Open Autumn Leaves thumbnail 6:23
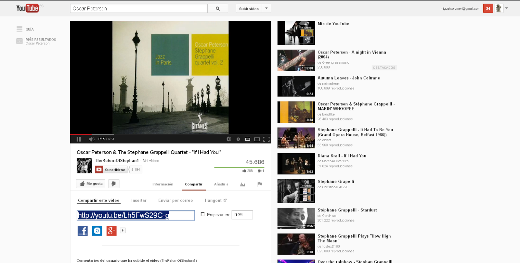This screenshot has height=263, width=520. tap(296, 86)
